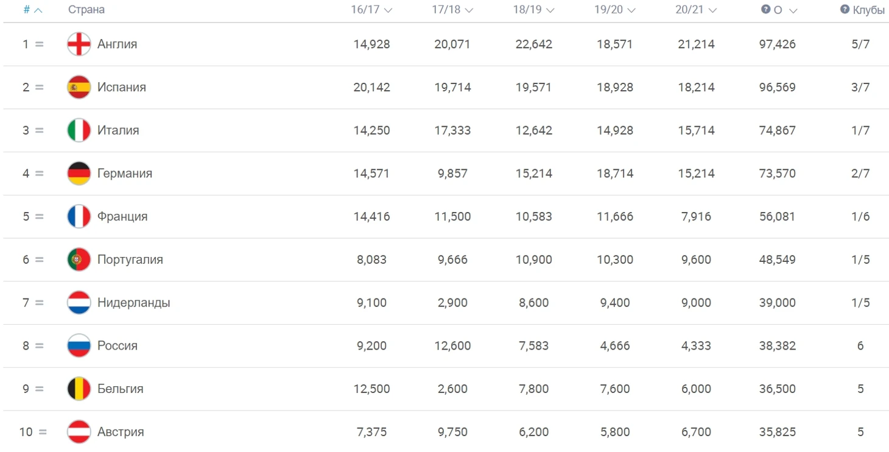
Task: Click the Belgium flag icon
Action: pos(79,389)
